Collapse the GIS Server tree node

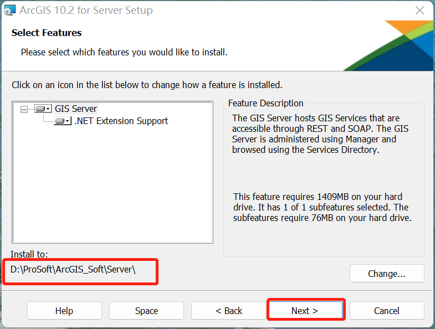pyautogui.click(x=24, y=109)
